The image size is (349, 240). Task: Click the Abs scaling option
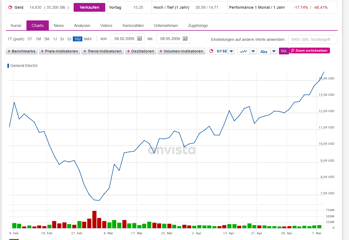tap(264, 51)
